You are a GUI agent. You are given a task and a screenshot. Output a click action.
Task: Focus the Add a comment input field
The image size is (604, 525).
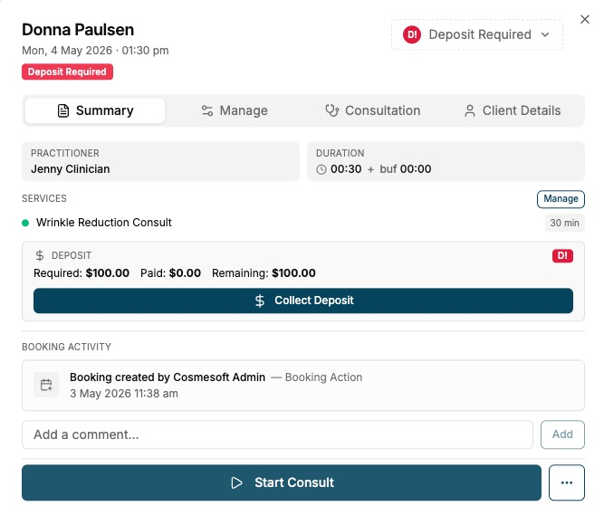pos(277,434)
